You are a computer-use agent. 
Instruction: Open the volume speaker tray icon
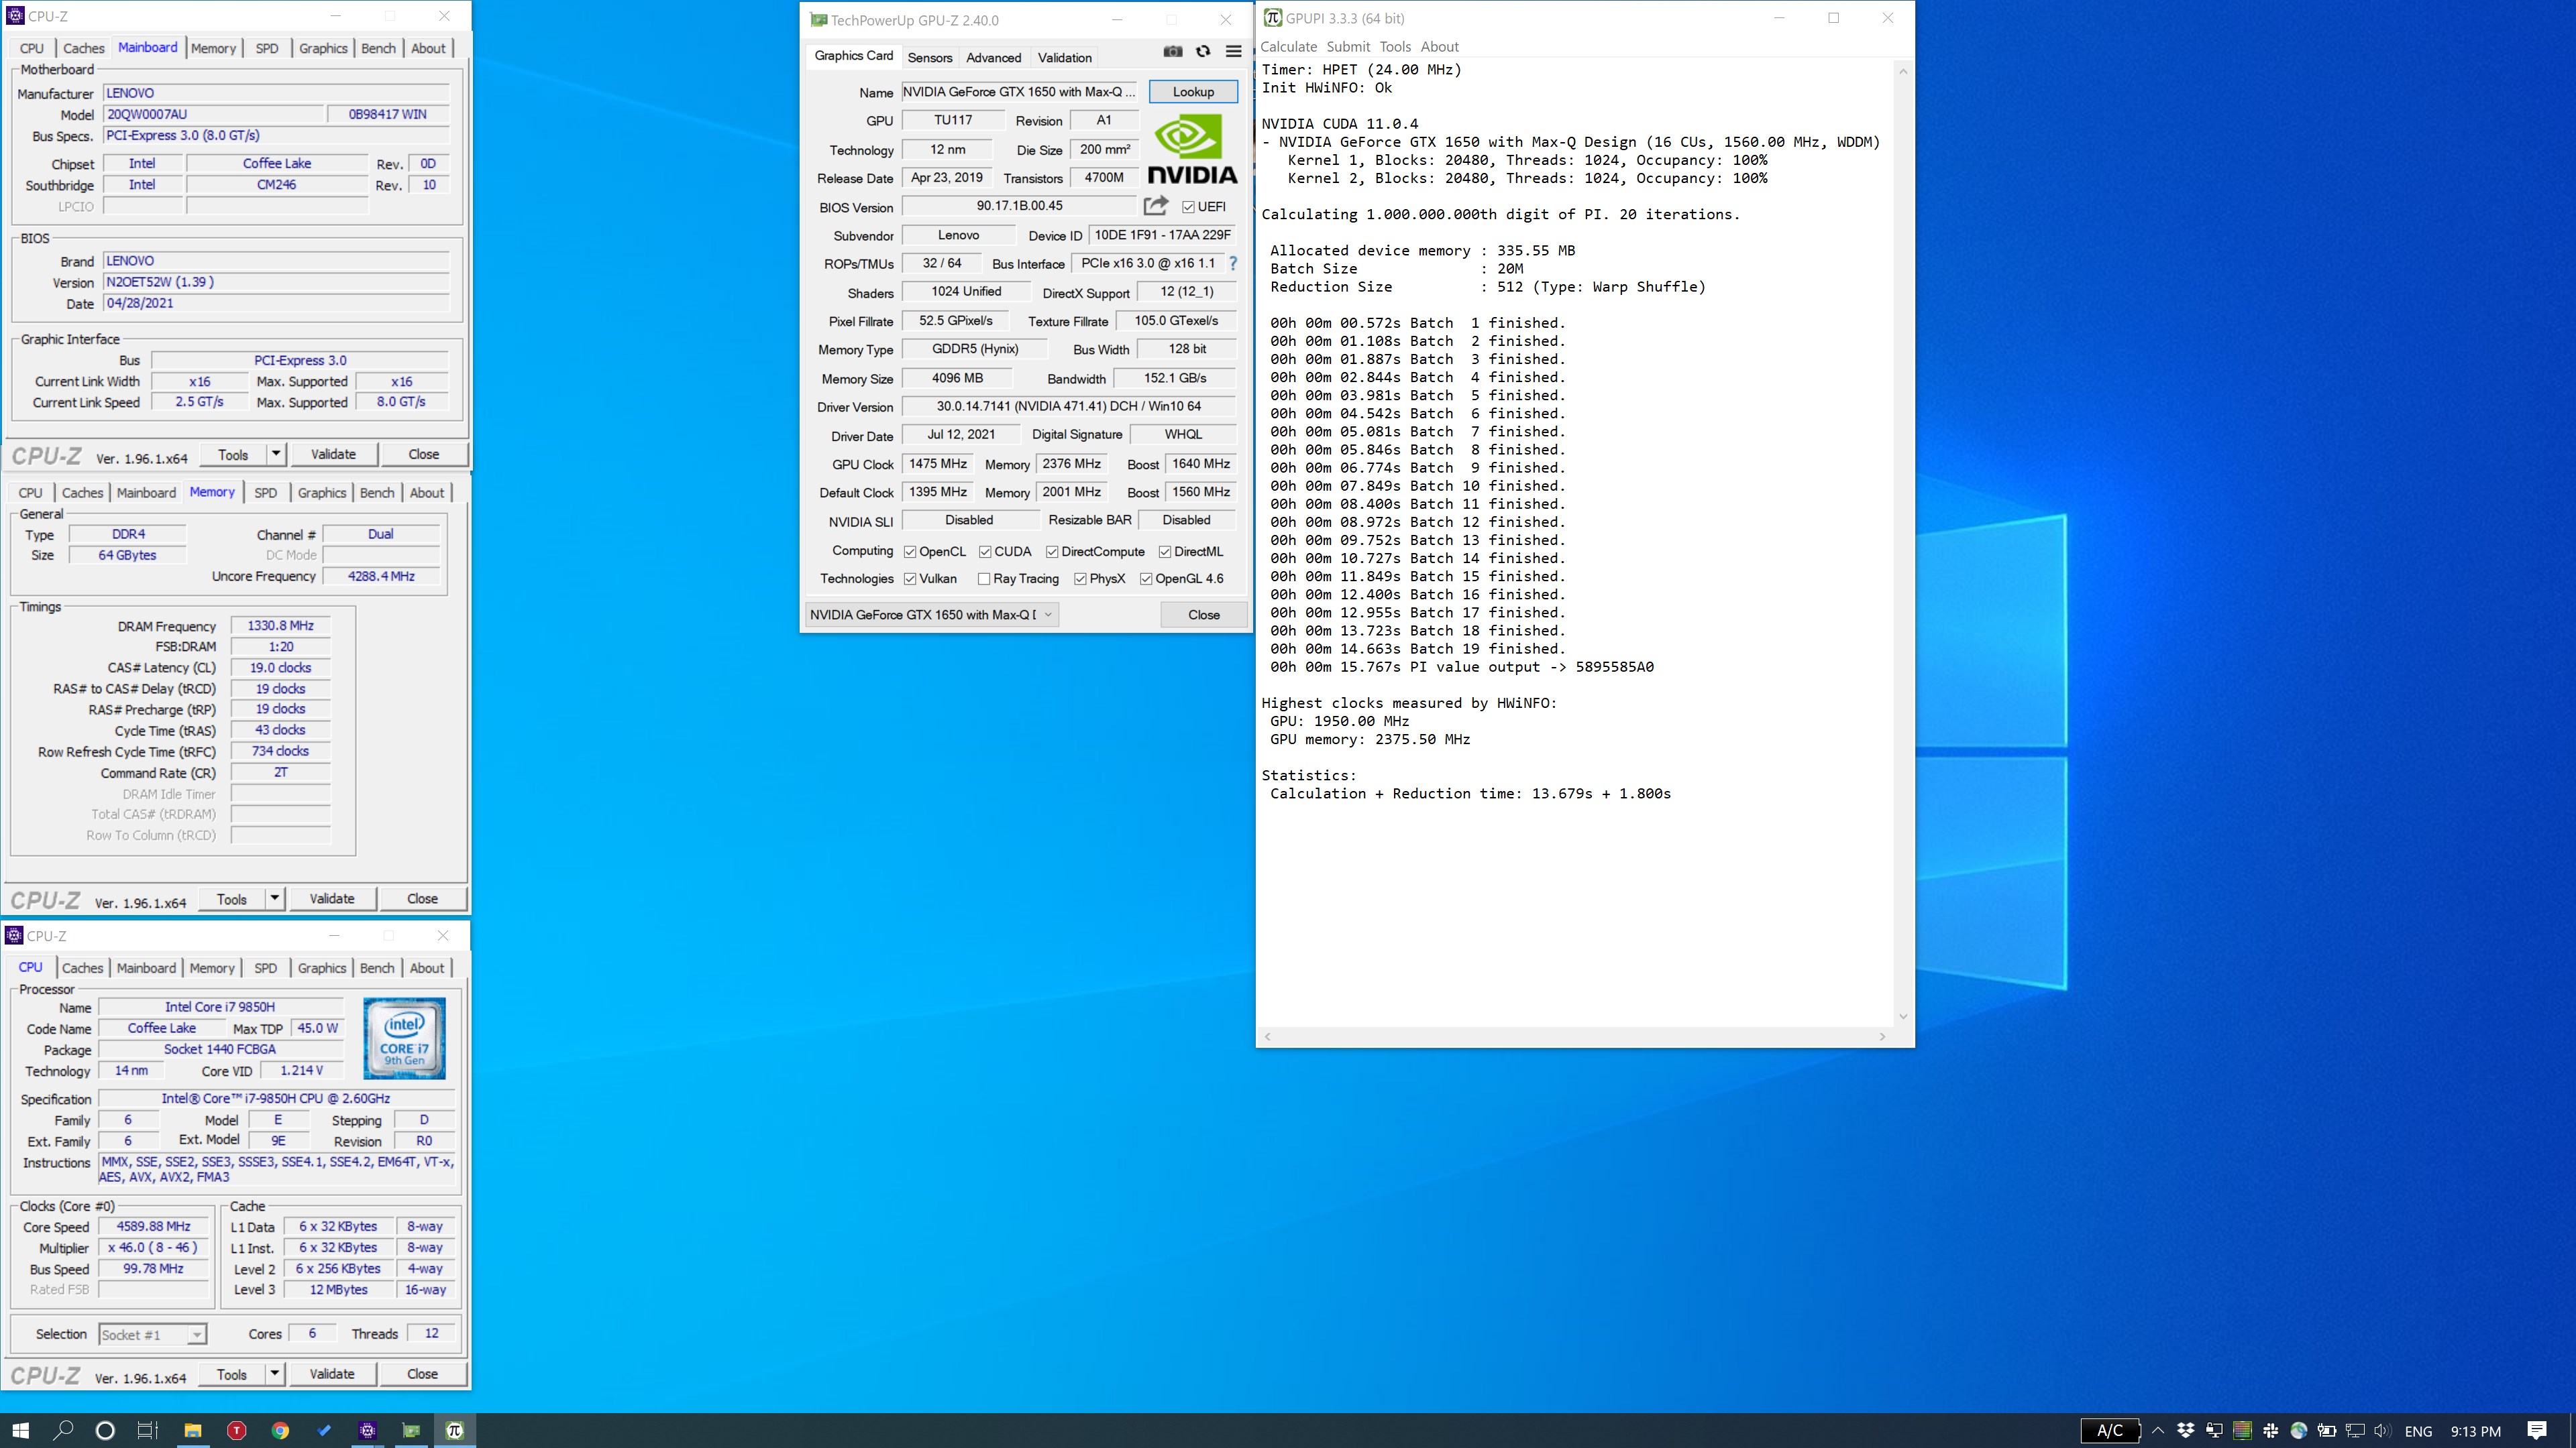point(2383,1430)
